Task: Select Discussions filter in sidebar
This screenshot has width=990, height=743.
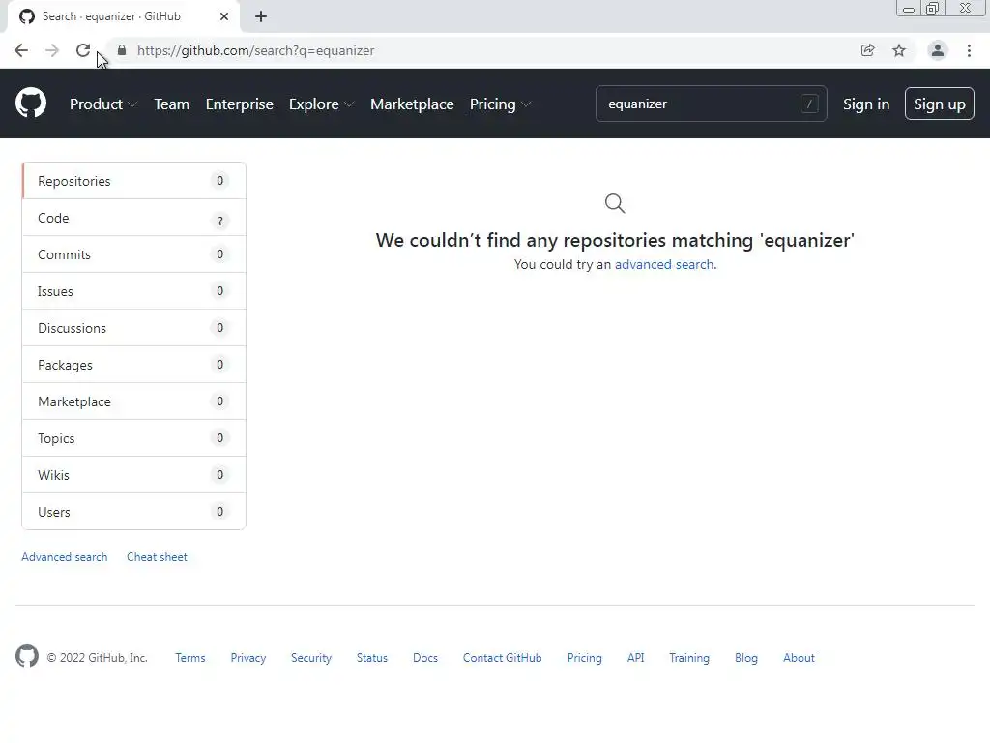Action: click(x=133, y=328)
